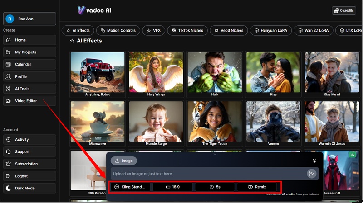This screenshot has width=363, height=203.
Task: Select the Motion Controls category tab
Action: click(x=118, y=30)
